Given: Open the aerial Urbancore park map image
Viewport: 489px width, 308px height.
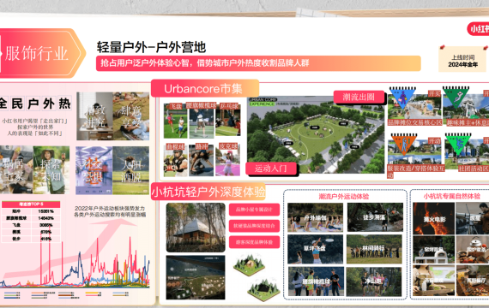Looking at the screenshot, I should (316, 134).
